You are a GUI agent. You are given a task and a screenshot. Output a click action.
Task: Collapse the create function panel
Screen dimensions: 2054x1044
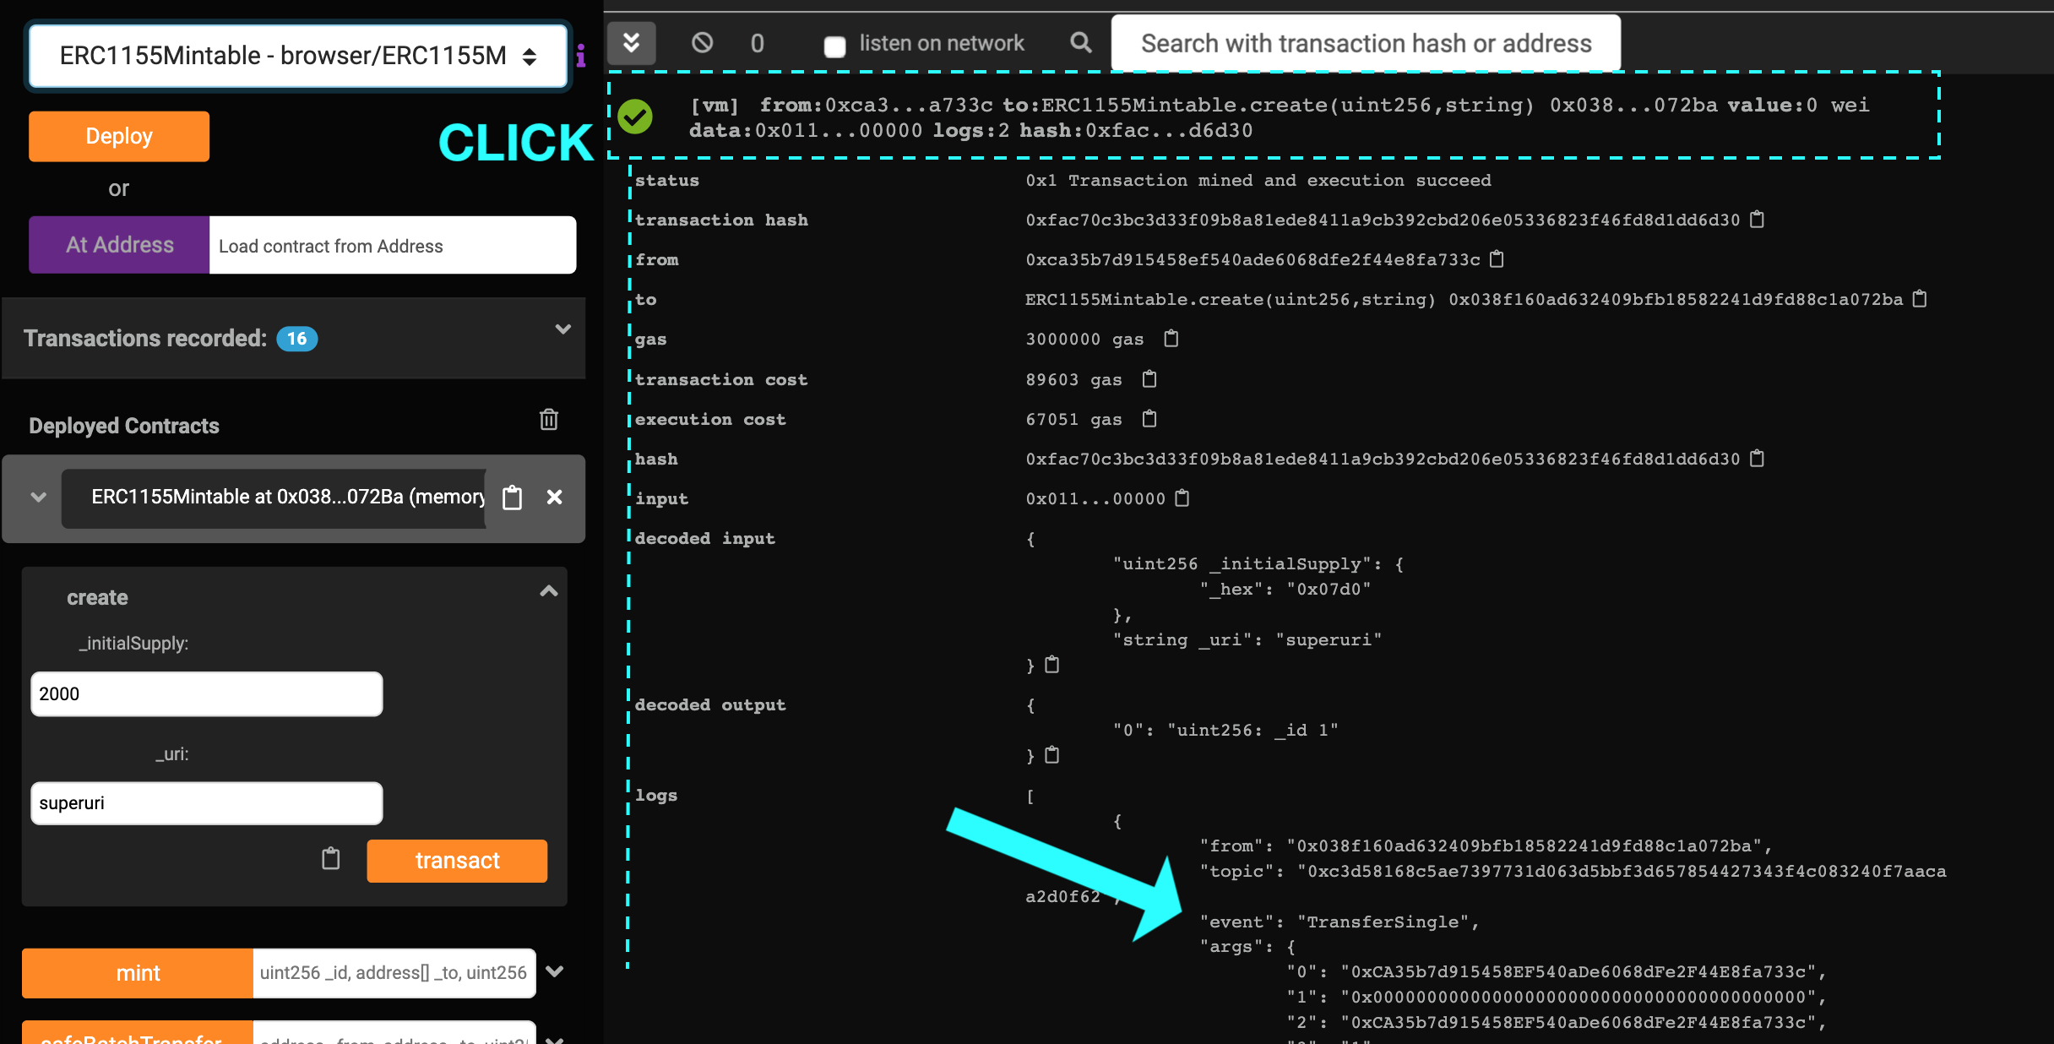pyautogui.click(x=549, y=591)
